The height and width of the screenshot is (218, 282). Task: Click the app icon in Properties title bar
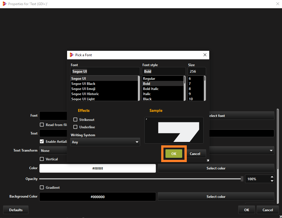click(x=5, y=4)
